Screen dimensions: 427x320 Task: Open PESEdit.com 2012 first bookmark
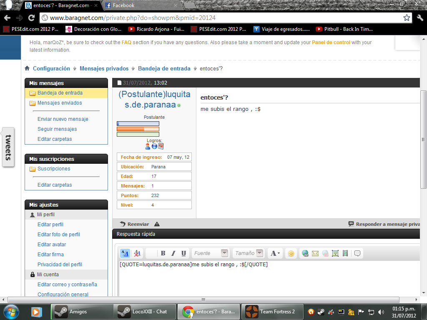(x=31, y=29)
